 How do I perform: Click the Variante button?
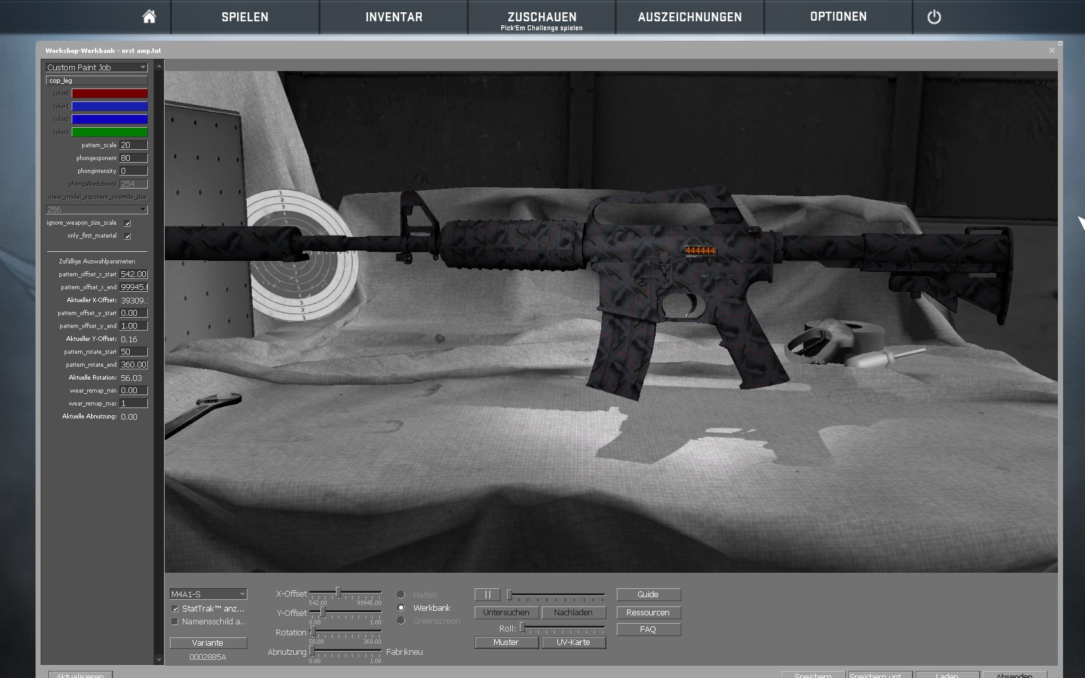(208, 643)
